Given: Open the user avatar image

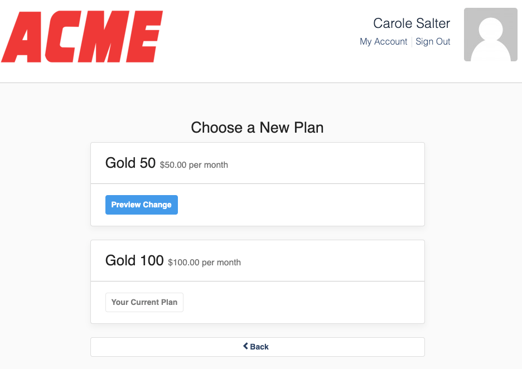Looking at the screenshot, I should click(491, 34).
